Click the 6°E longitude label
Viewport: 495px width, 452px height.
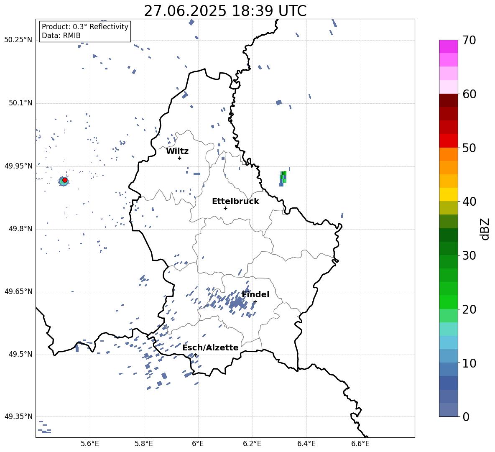[198, 444]
